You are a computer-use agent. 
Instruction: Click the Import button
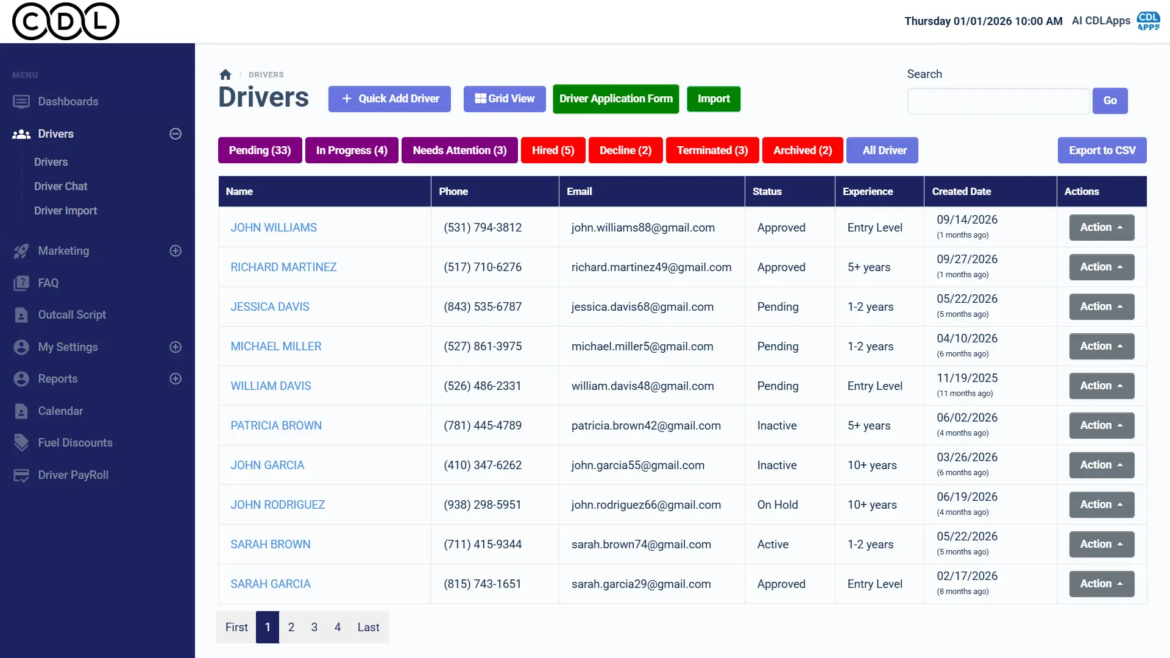[714, 99]
